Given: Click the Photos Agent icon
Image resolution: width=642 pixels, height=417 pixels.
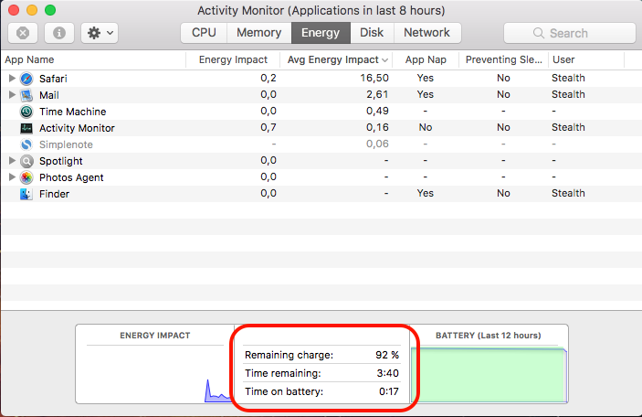Looking at the screenshot, I should click(26, 177).
